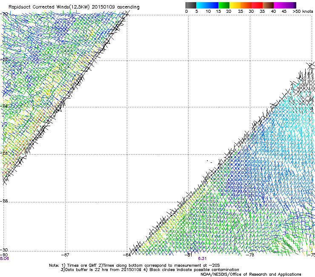Click the '-84' longitude axis label
Viewport: 315px width, 277px height.
point(127,255)
